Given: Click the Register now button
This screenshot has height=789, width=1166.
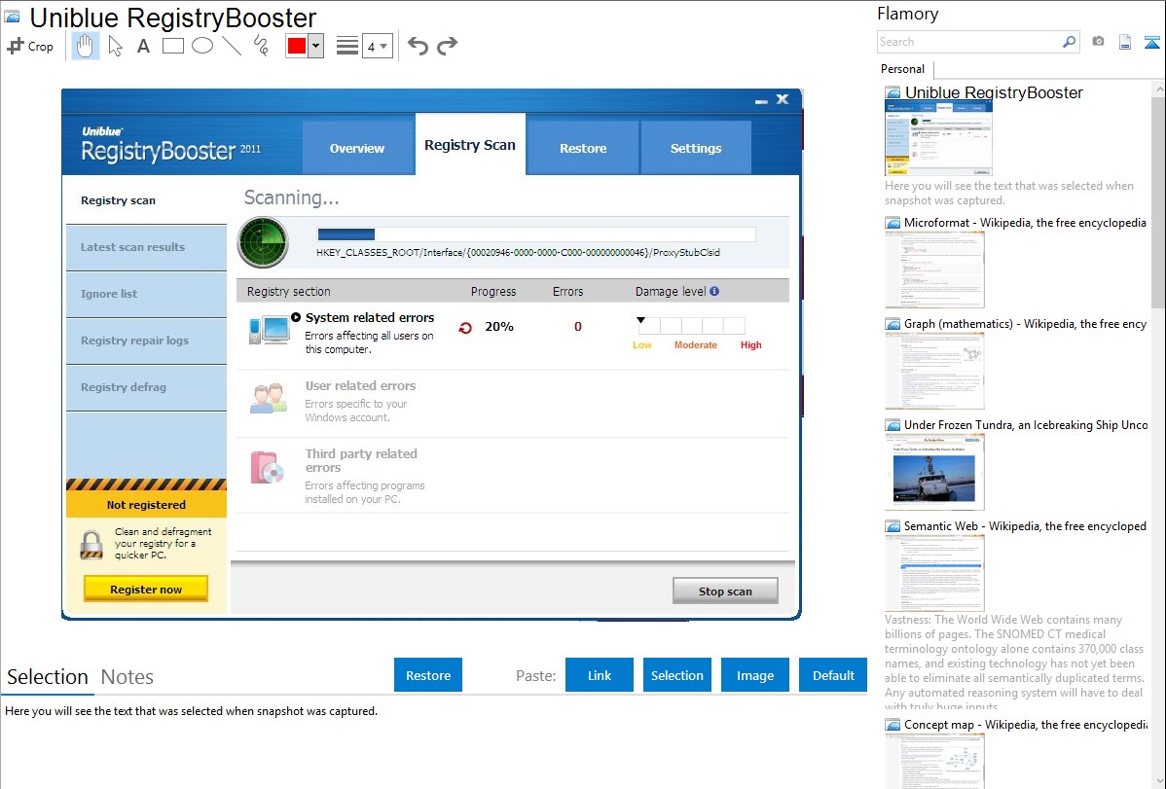Looking at the screenshot, I should pos(146,589).
